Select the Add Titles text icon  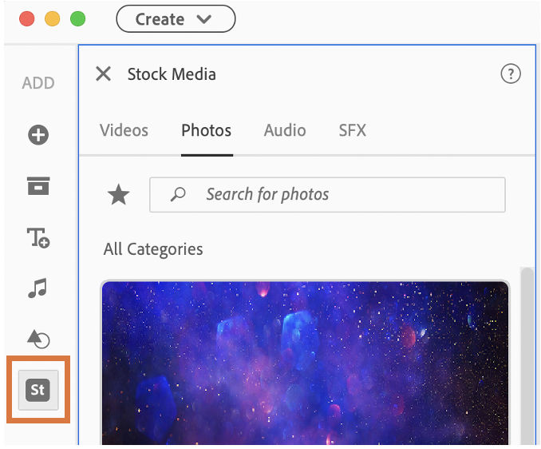coord(38,236)
